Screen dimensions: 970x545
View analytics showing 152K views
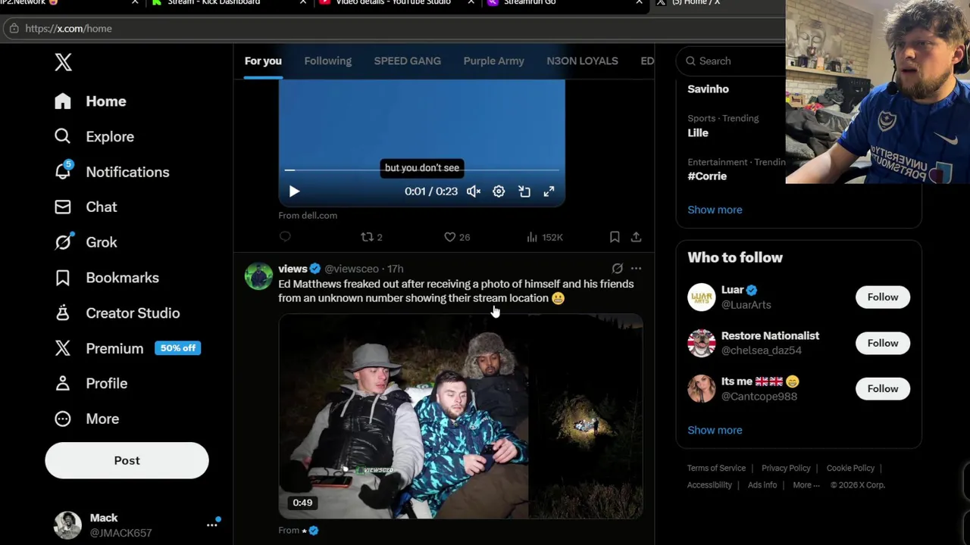point(544,237)
